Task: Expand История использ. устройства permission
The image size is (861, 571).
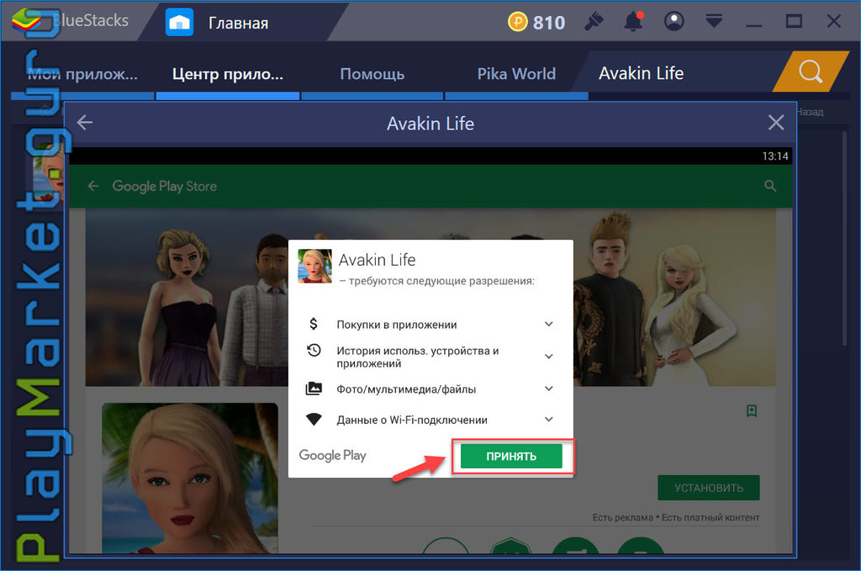Action: 548,357
